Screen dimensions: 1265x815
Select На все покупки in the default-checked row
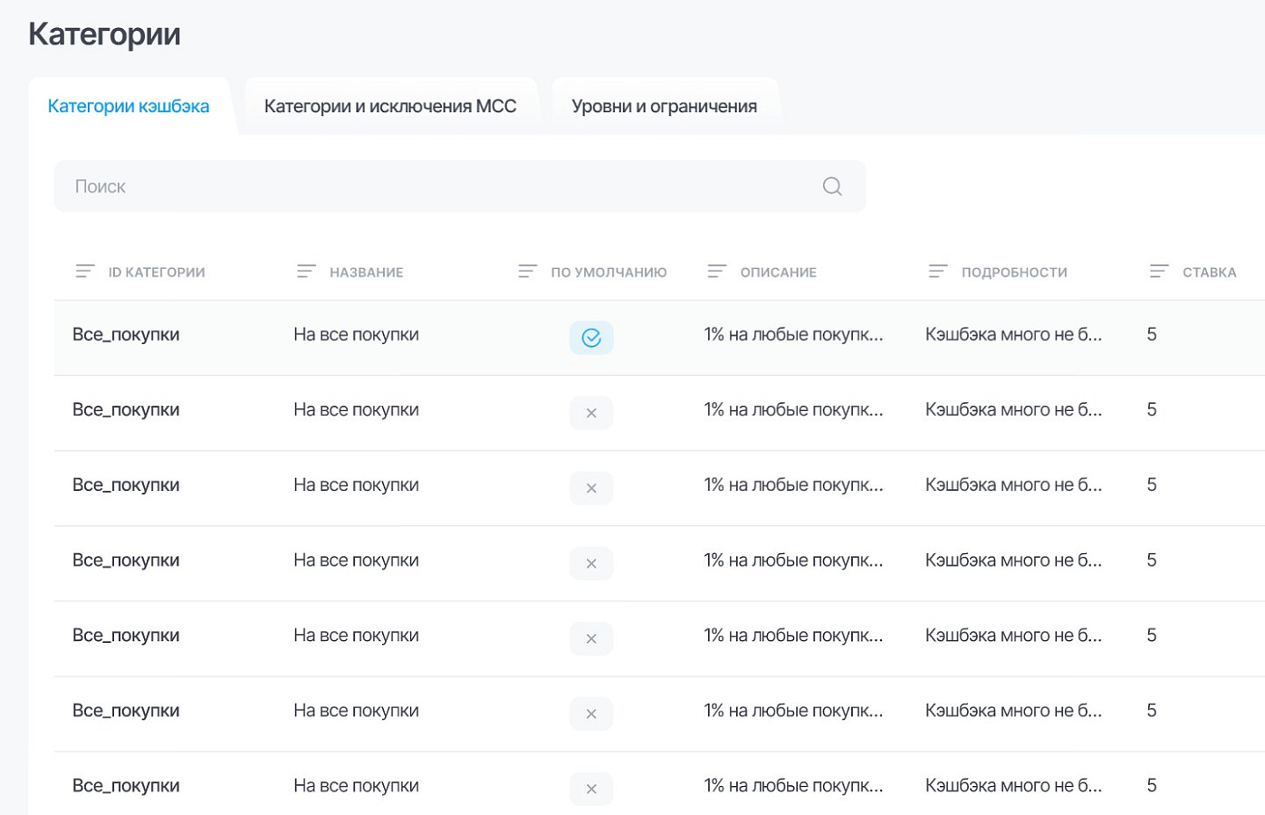(356, 335)
